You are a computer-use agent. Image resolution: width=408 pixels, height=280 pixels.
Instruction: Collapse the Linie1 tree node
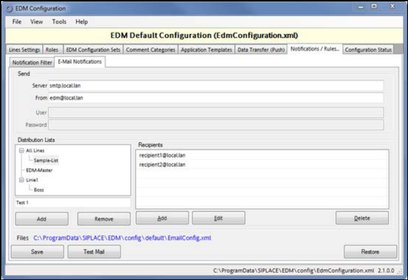(22, 180)
